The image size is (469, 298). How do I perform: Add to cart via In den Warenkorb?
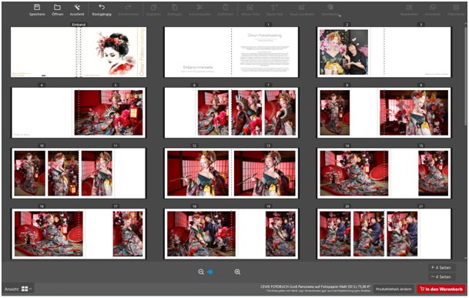click(441, 289)
